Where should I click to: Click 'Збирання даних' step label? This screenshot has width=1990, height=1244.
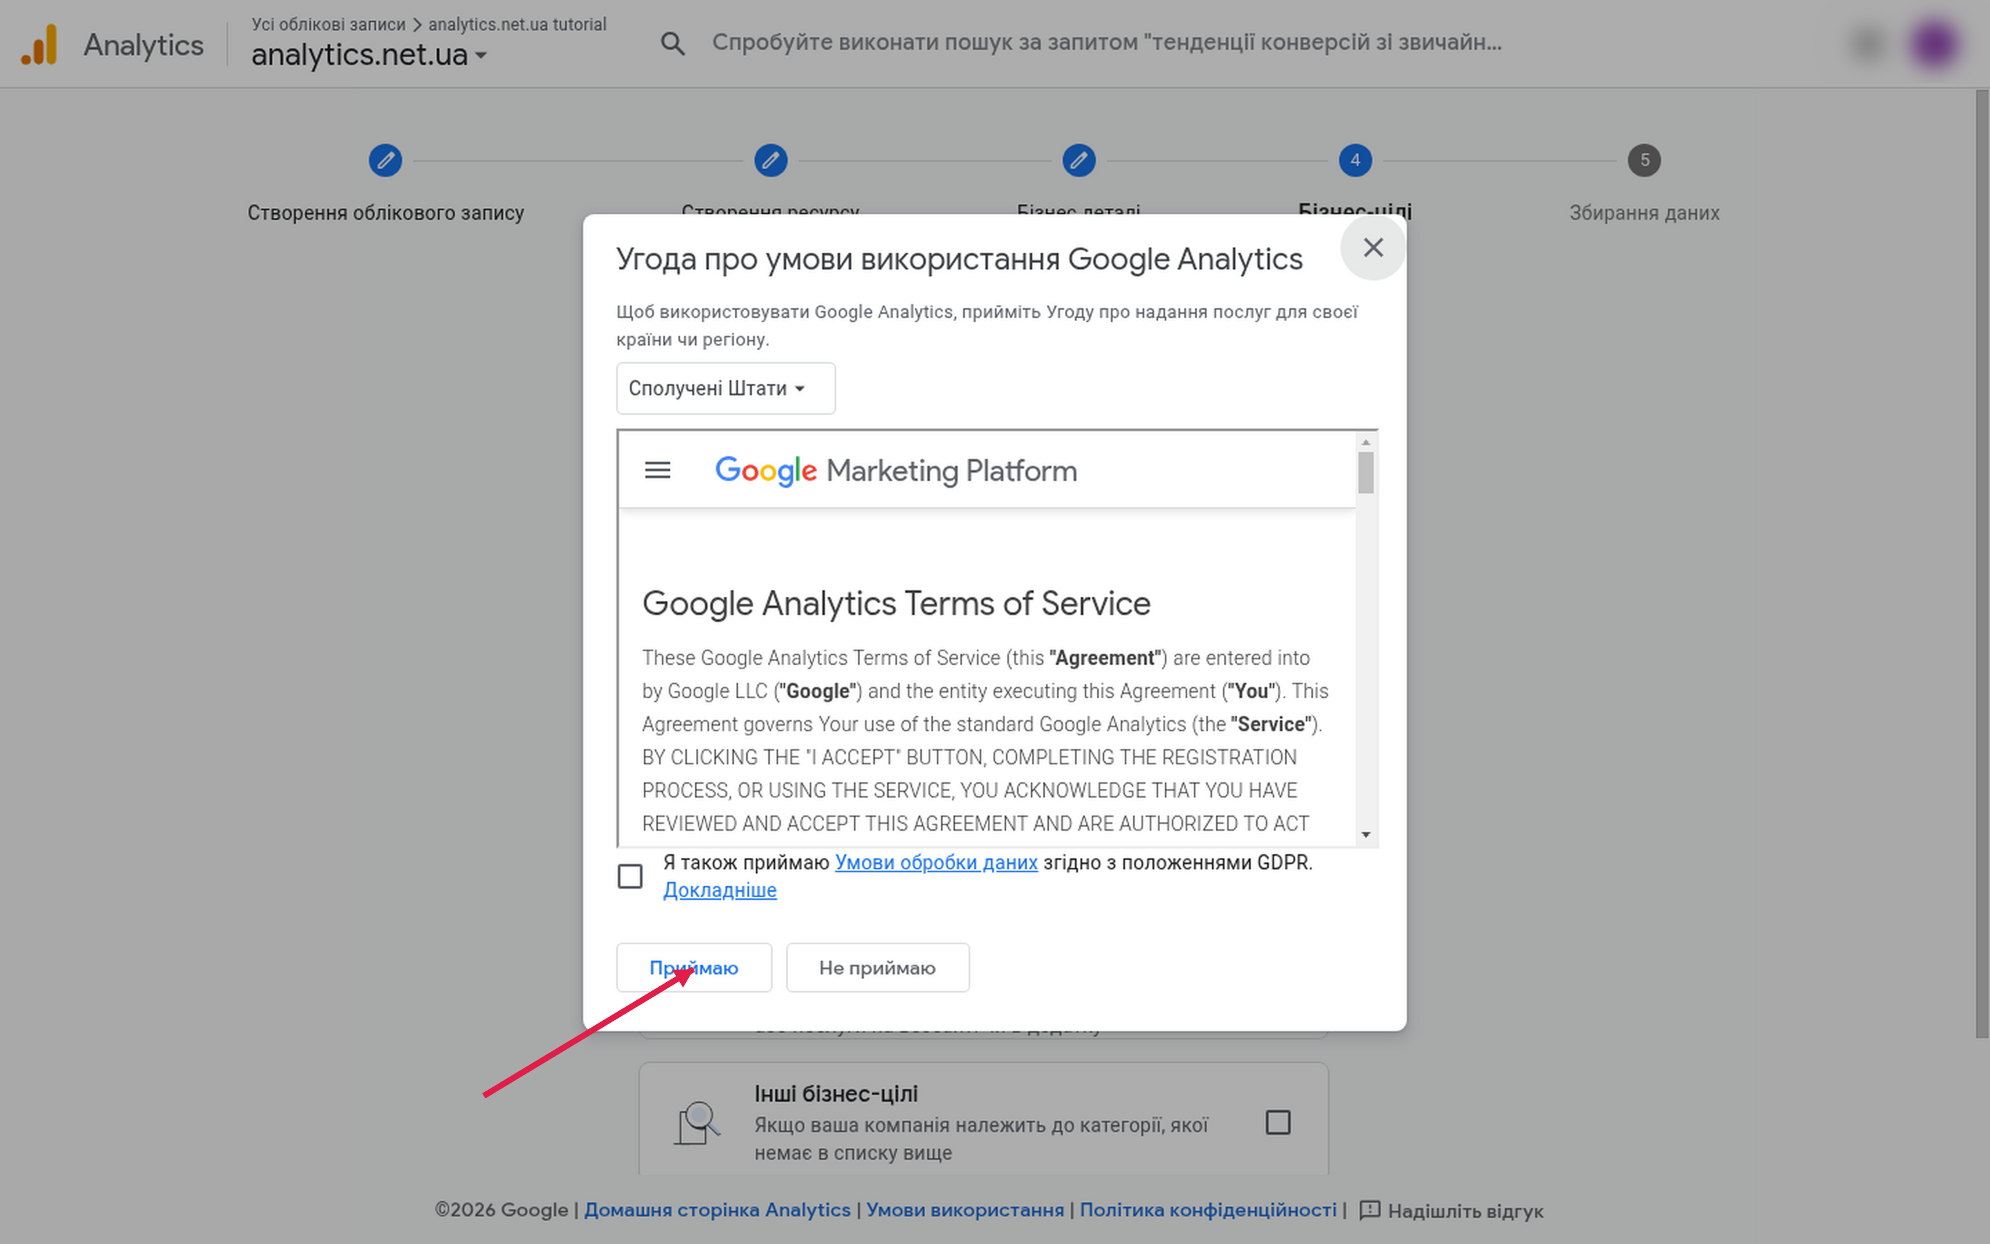click(1644, 212)
